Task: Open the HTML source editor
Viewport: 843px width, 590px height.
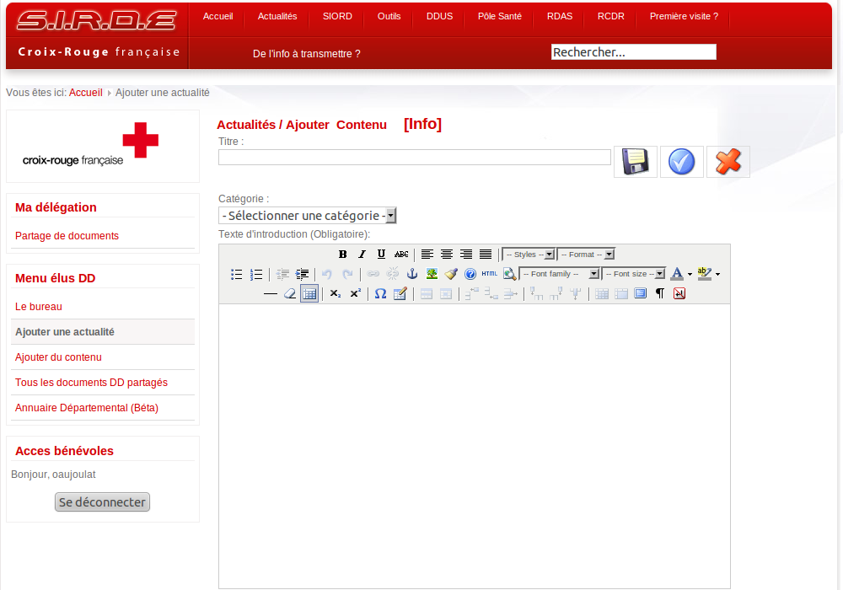Action: click(490, 274)
